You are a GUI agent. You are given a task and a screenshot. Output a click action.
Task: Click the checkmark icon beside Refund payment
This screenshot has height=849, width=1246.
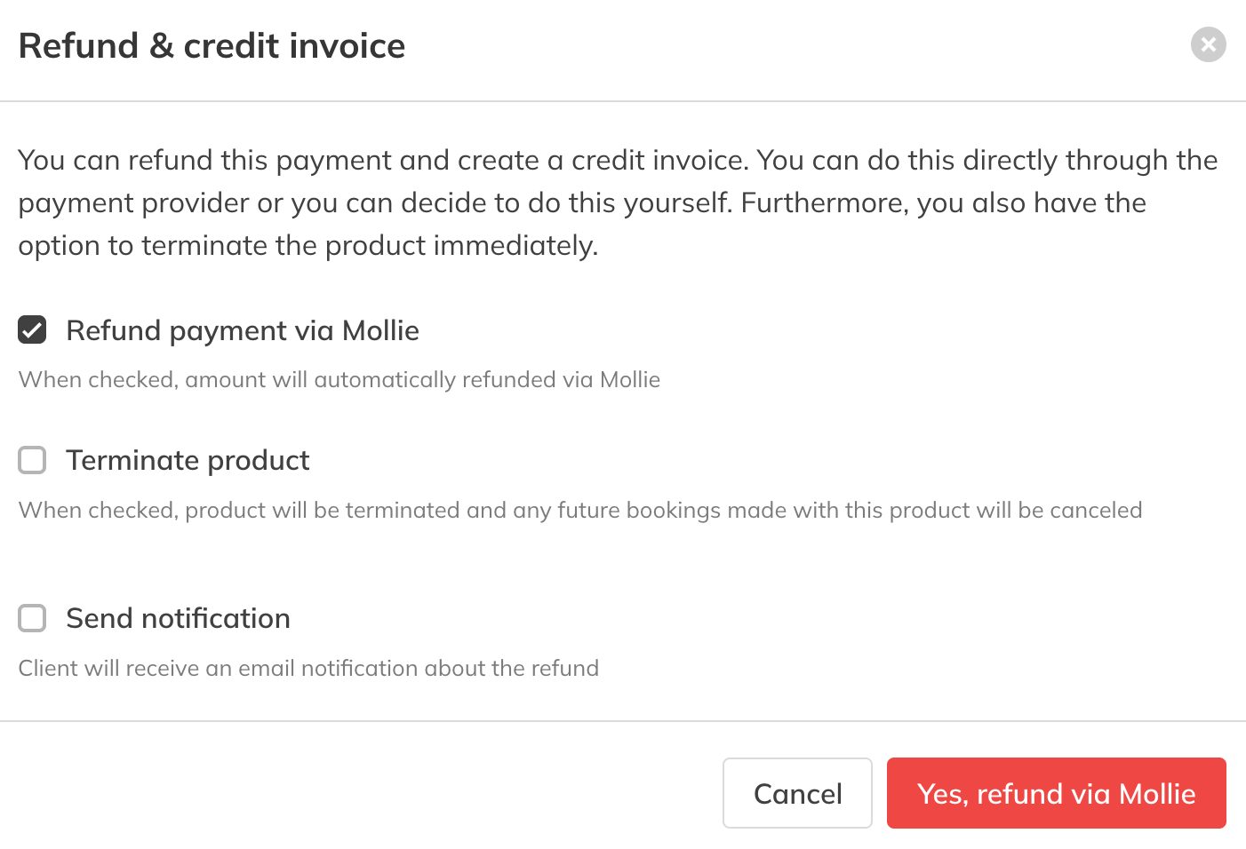(33, 330)
